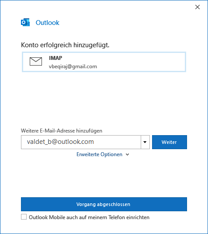
Task: Open the Erweiterte Optionen link
Action: [99, 154]
